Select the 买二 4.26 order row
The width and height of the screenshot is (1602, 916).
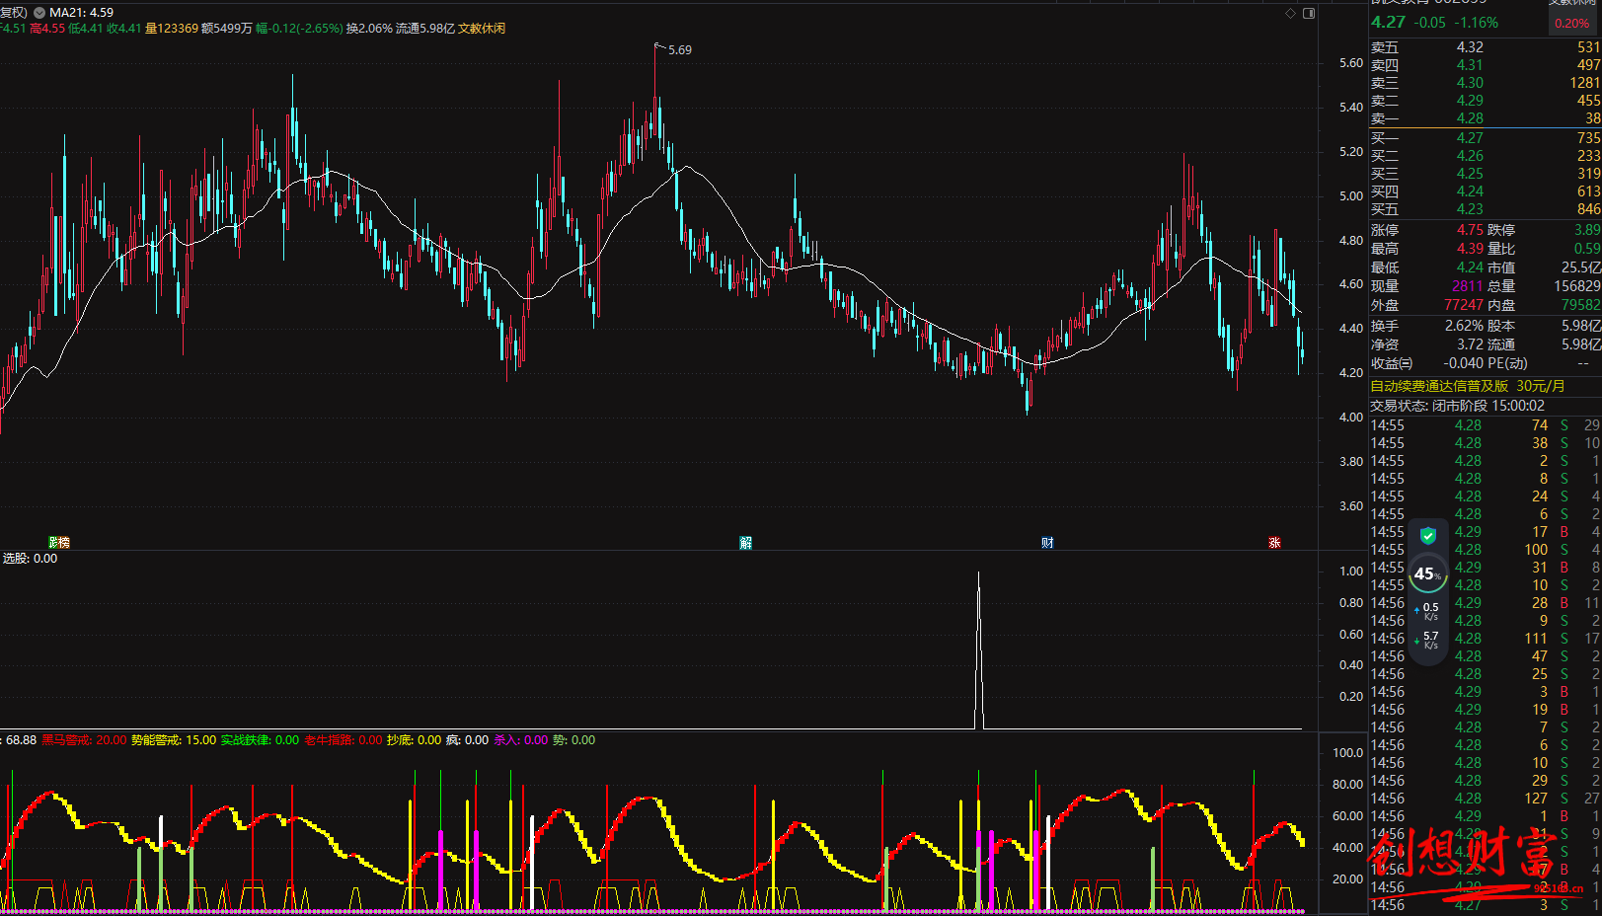pyautogui.click(x=1486, y=156)
